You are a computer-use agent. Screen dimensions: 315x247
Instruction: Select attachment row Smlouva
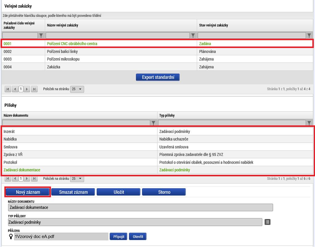tap(157, 147)
